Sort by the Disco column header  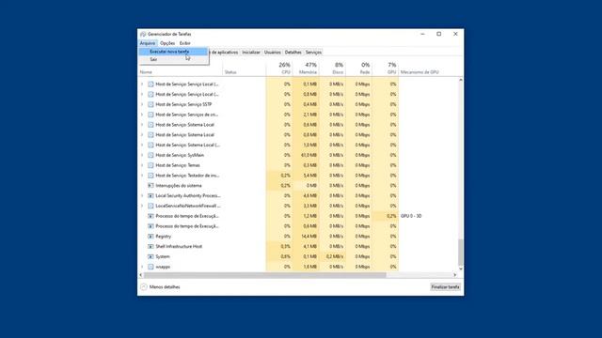pyautogui.click(x=332, y=69)
